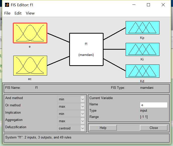Click the f1 mamdani rule block
Screen dimensions: 173x146
point(86,49)
